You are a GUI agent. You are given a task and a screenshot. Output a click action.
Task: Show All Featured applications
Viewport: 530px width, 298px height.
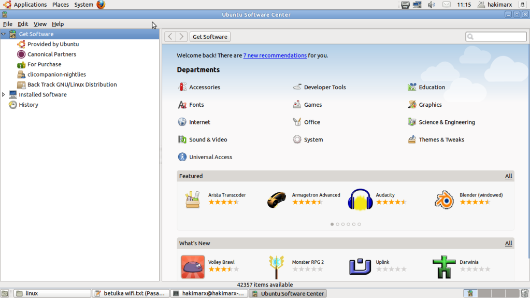pos(508,176)
